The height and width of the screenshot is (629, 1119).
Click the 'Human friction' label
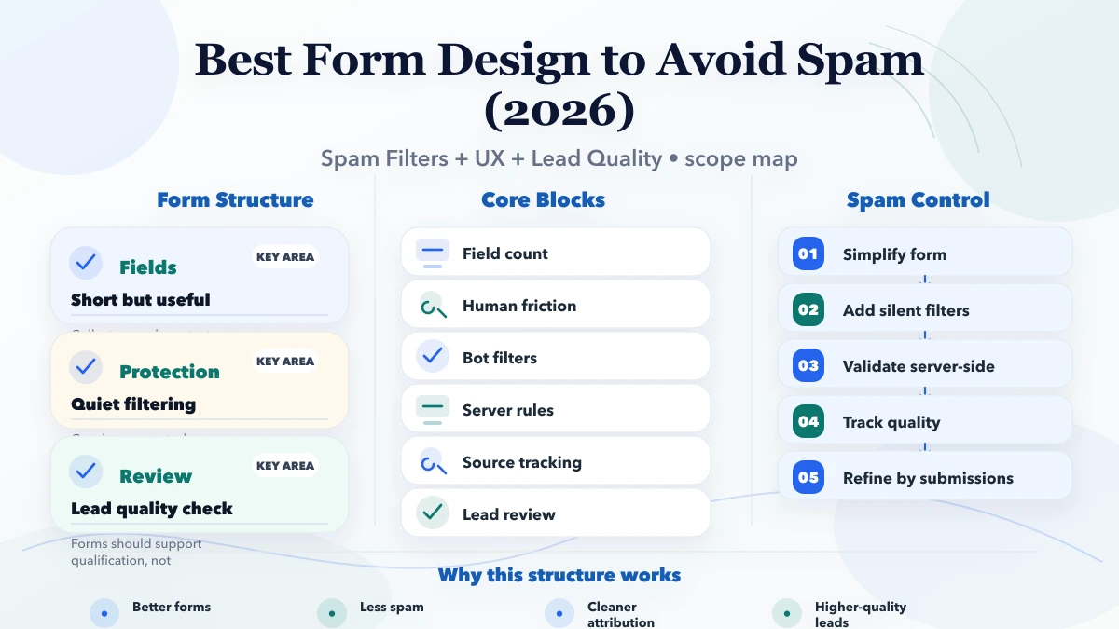[519, 306]
